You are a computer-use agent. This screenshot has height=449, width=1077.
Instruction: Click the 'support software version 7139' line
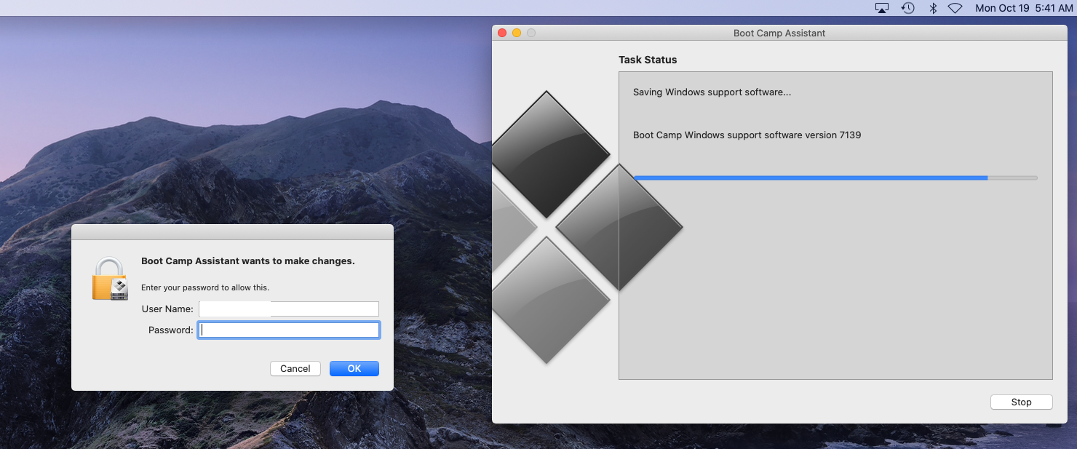tap(747, 135)
